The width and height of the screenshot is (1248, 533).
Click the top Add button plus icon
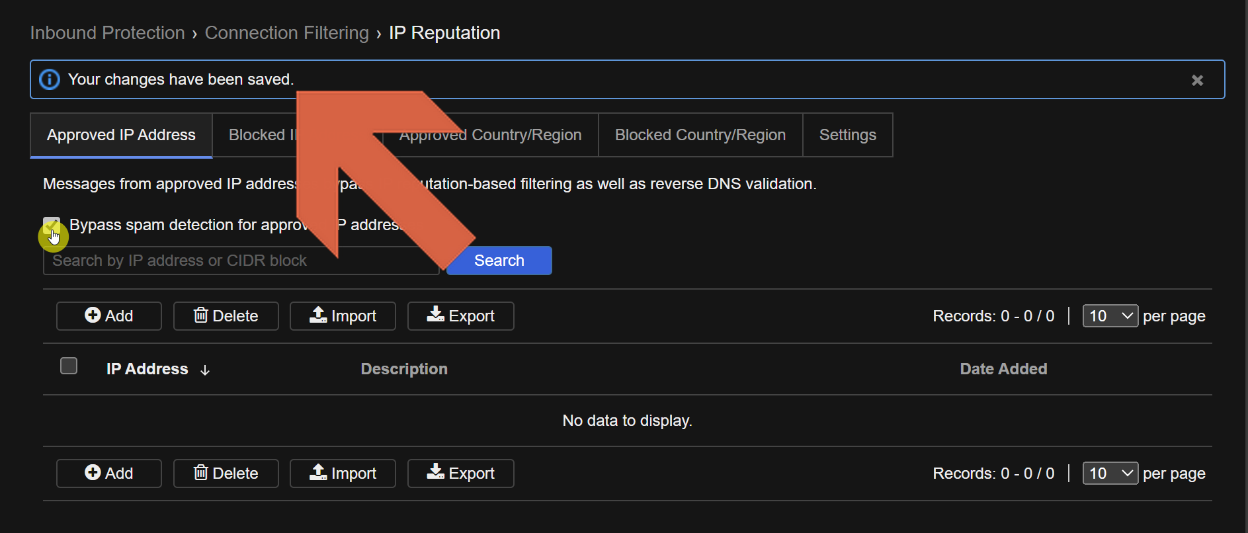pos(93,315)
